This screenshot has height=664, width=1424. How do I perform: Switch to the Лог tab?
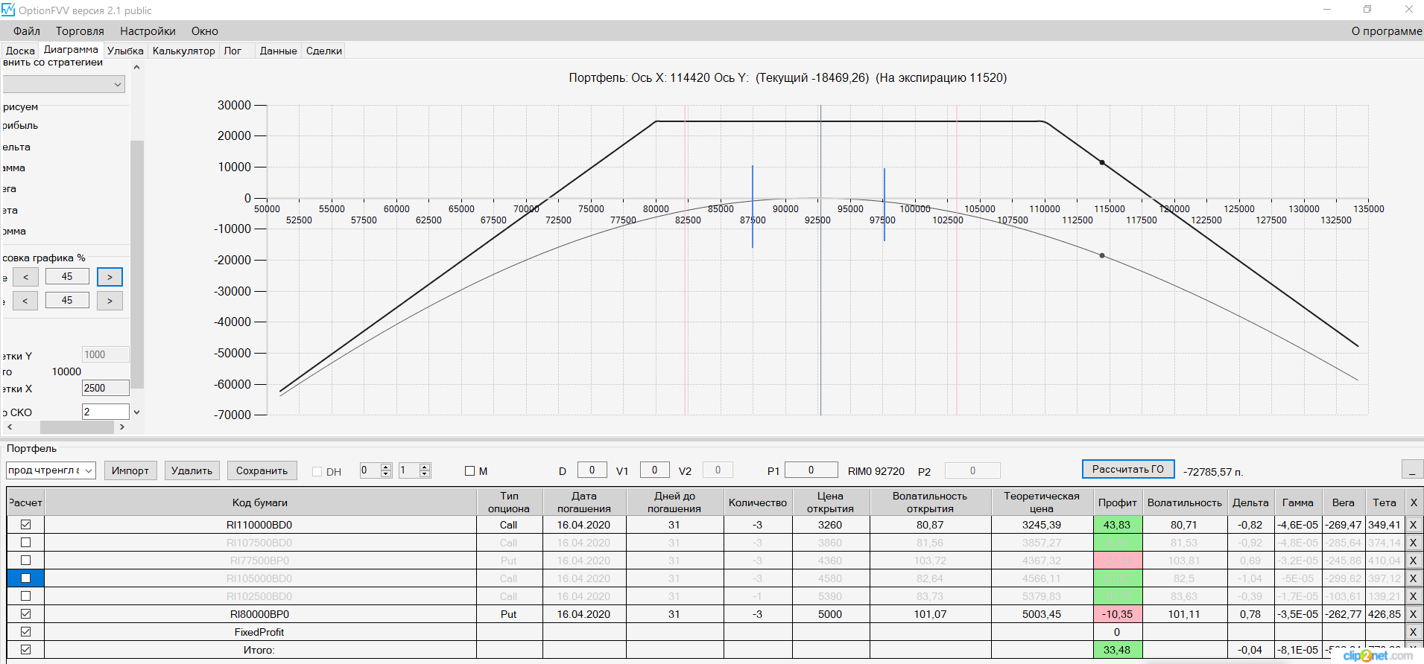click(x=232, y=51)
